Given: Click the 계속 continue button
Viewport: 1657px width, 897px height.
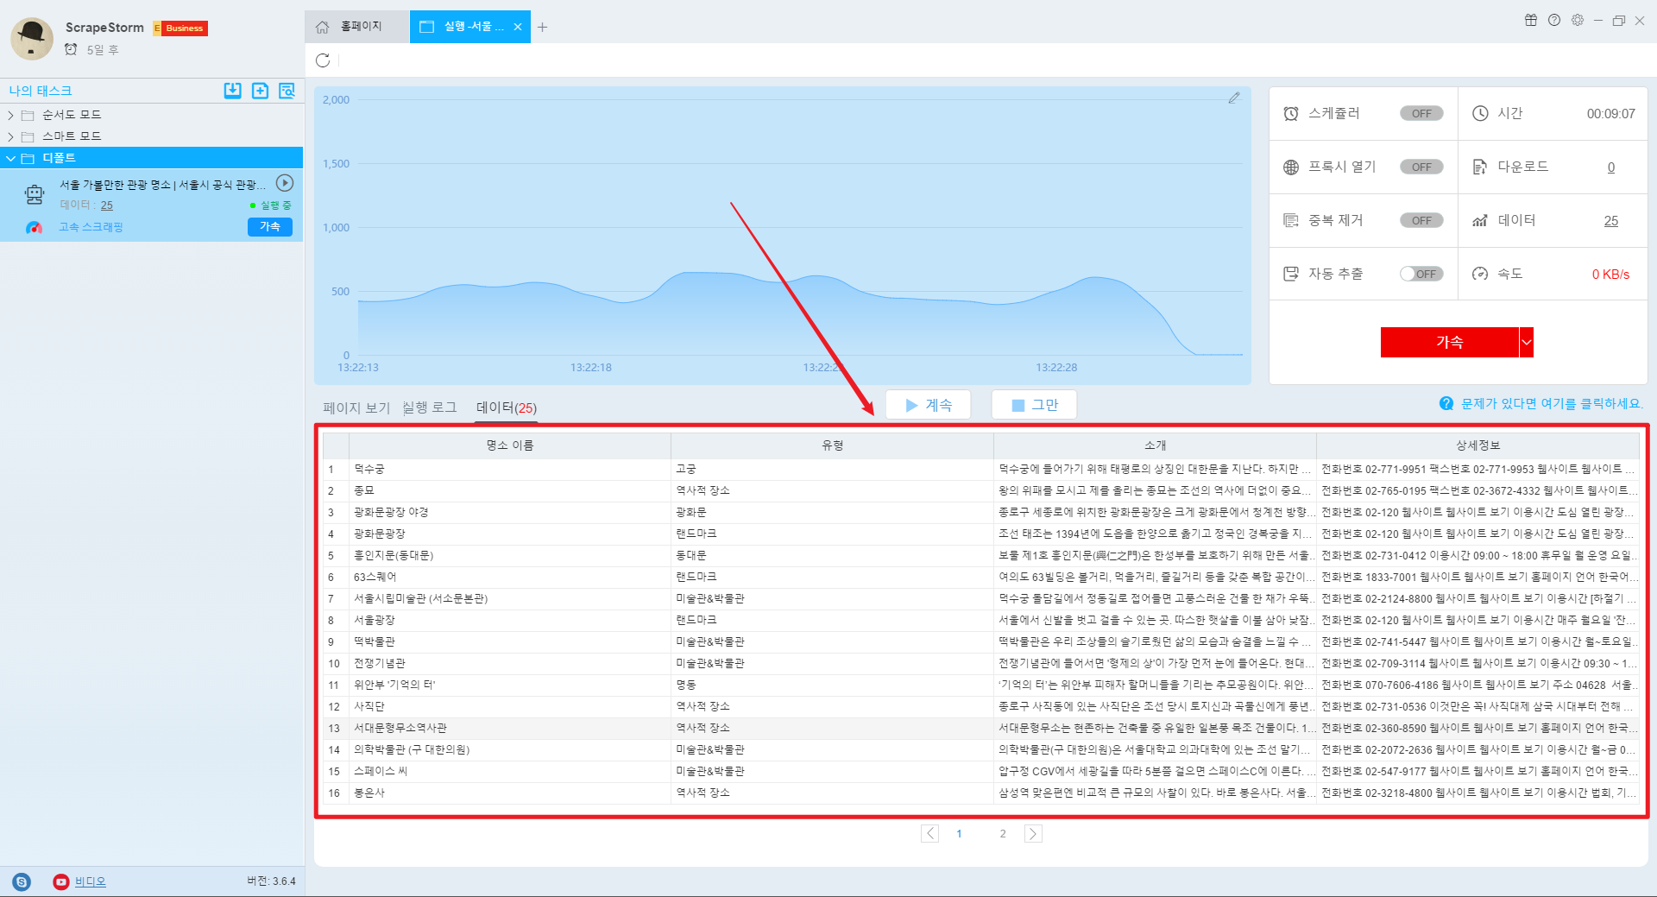Looking at the screenshot, I should pos(929,405).
